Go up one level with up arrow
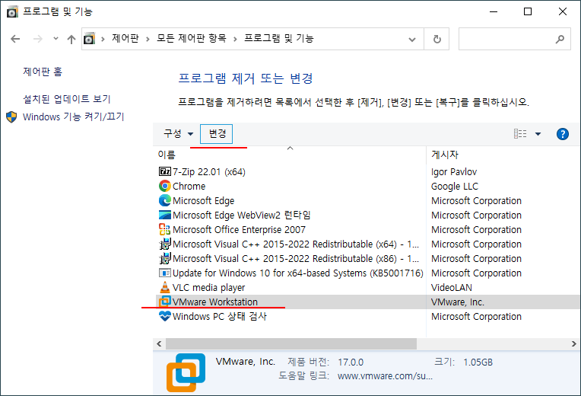This screenshot has height=396, width=581. click(71, 39)
